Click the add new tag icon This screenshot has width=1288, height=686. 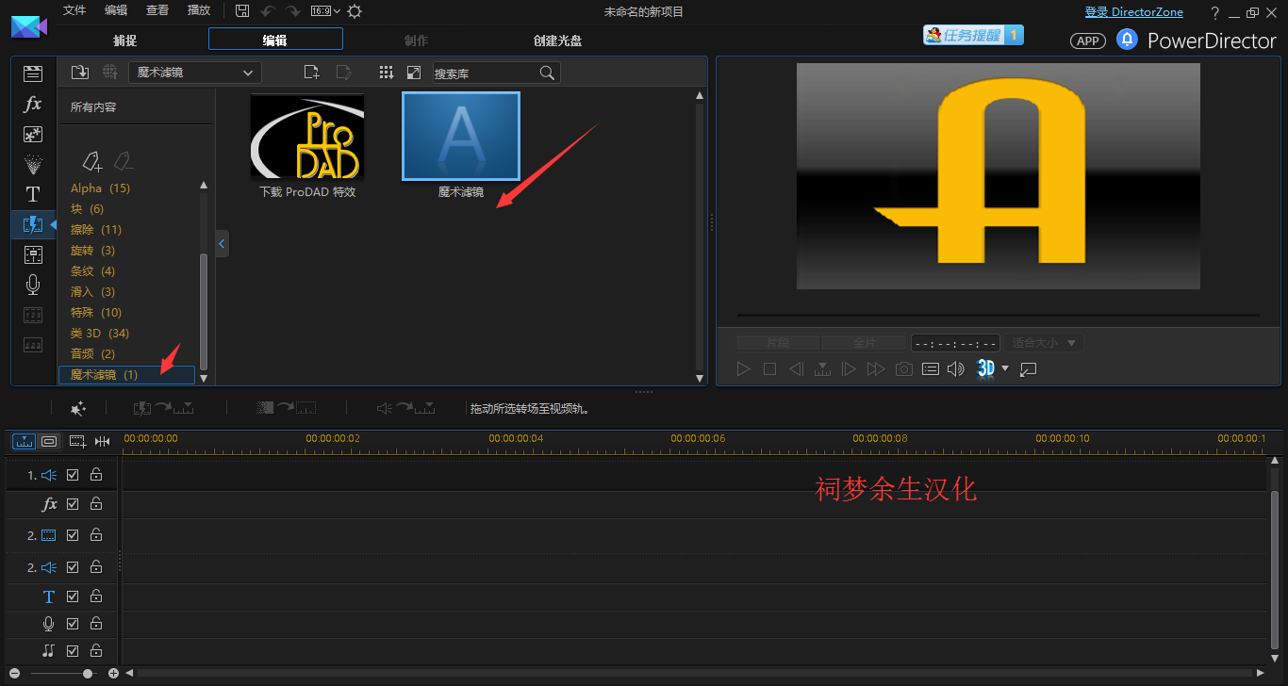coord(91,160)
